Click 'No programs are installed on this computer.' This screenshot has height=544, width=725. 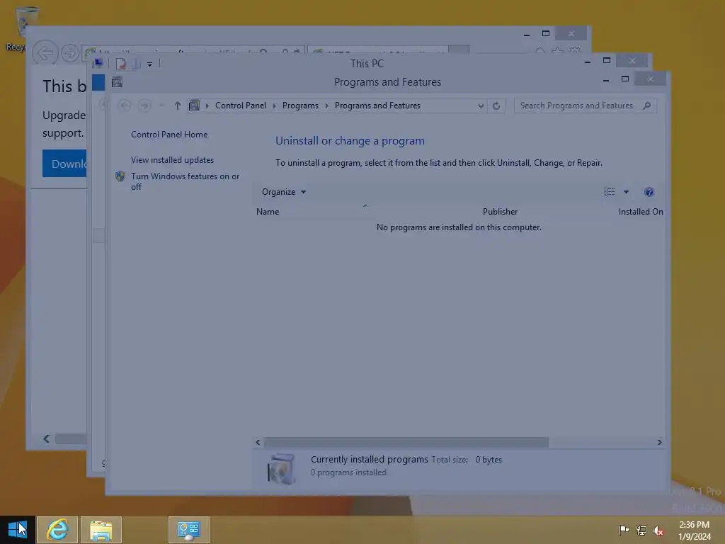[459, 227]
